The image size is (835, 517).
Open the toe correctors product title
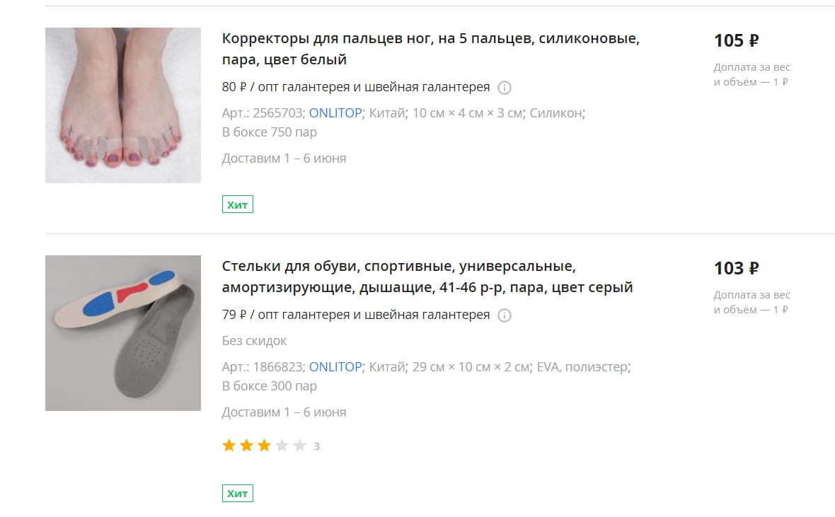[430, 49]
